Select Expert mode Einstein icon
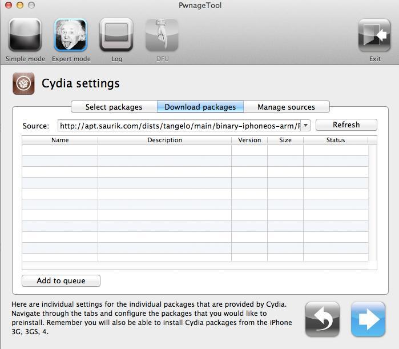 [71, 35]
